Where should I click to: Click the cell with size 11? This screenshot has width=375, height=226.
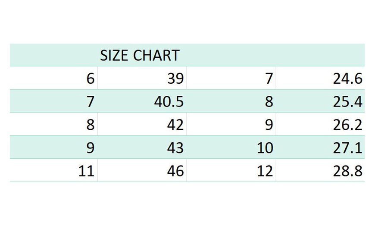click(86, 171)
